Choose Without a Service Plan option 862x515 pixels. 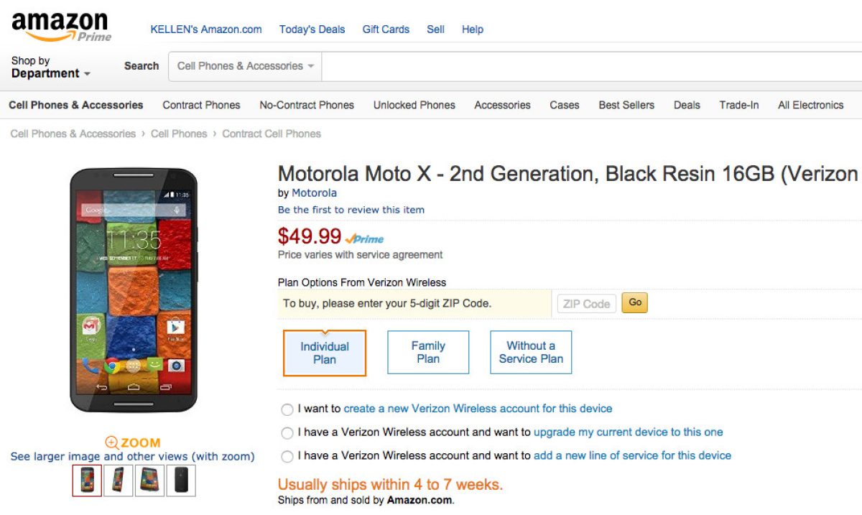(x=531, y=352)
